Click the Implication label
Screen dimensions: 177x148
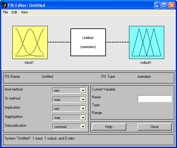tap(12, 107)
